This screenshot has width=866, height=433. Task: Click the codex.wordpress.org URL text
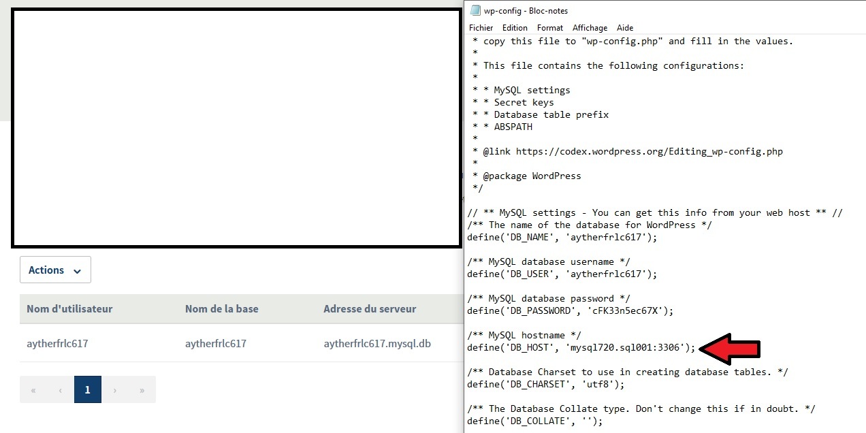(x=649, y=152)
